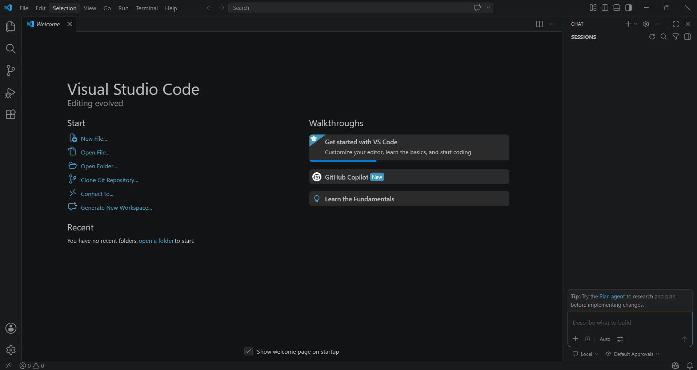Uncheck Show welcome page on startup

pos(249,351)
